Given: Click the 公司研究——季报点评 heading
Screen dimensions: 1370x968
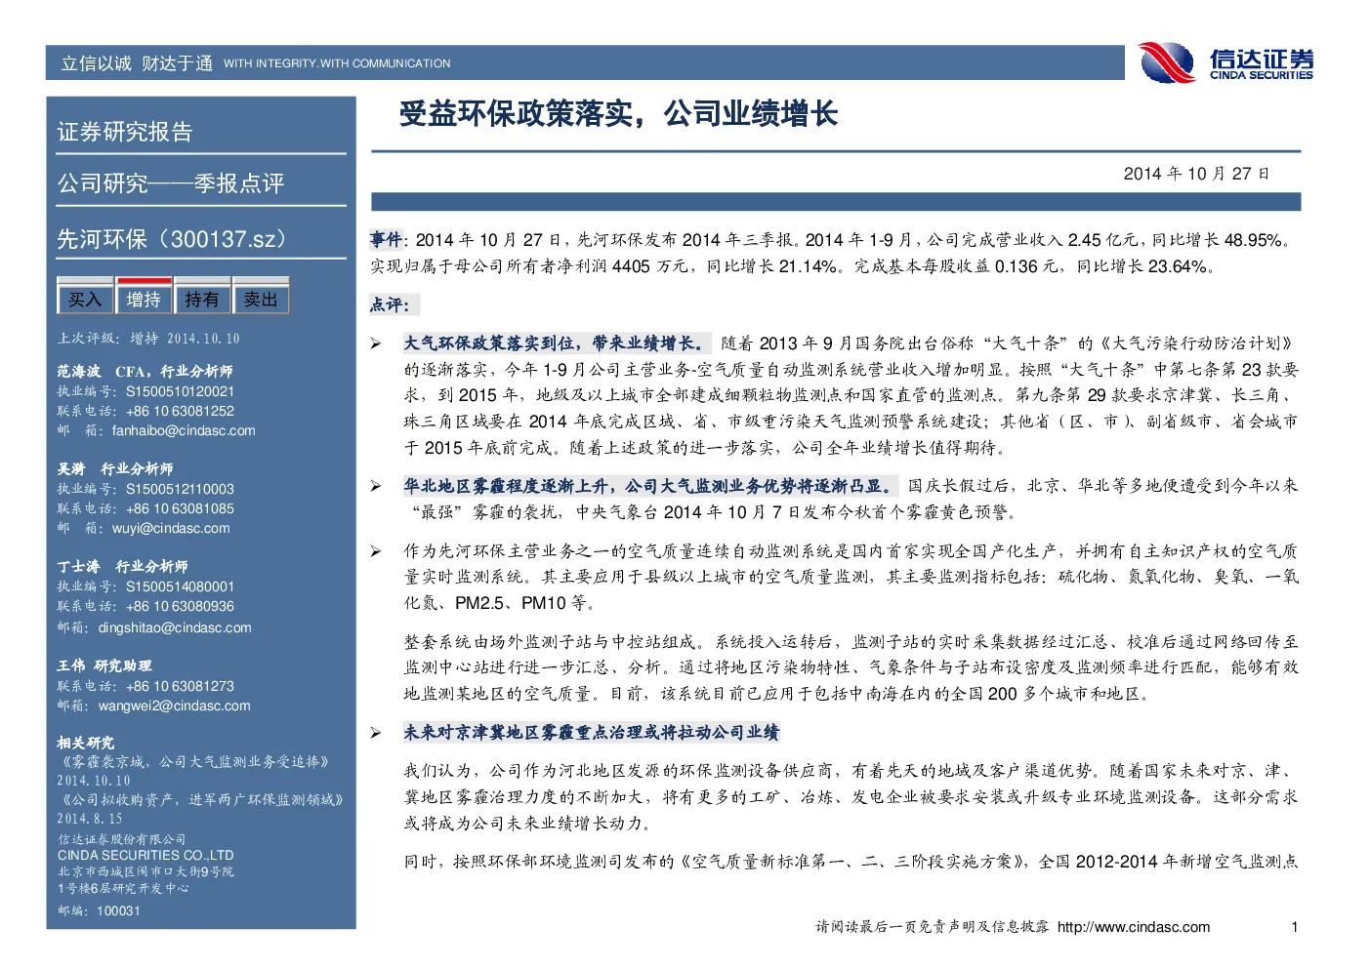Looking at the screenshot, I should [171, 183].
